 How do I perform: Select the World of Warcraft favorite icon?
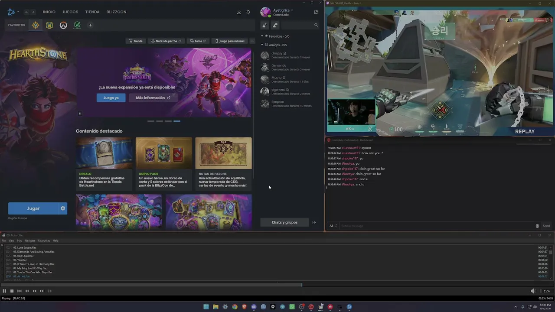pos(49,25)
